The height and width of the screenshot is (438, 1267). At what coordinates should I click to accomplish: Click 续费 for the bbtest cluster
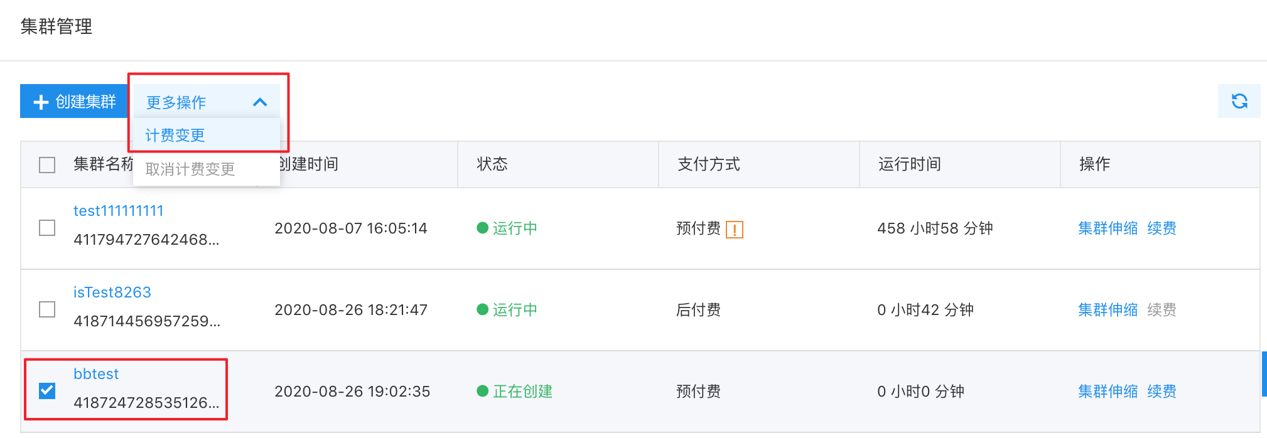pos(1162,392)
